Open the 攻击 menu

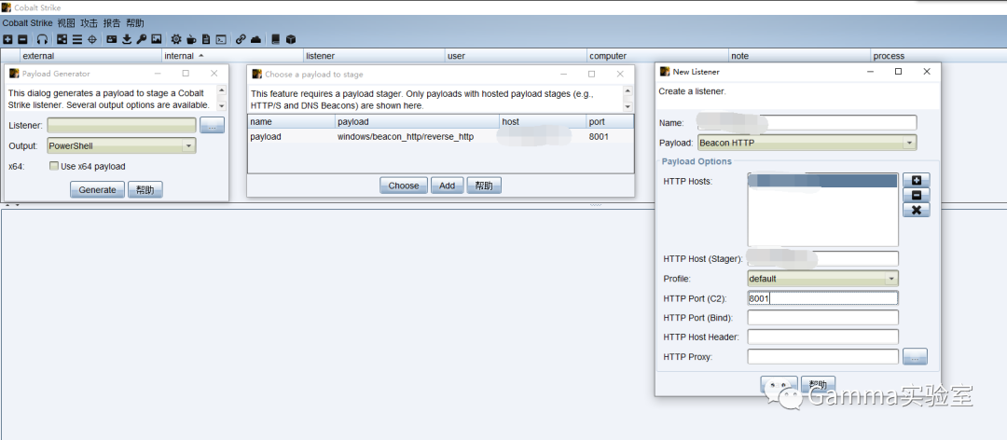pyautogui.click(x=90, y=23)
